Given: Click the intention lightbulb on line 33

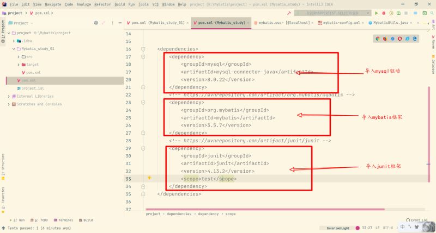Looking at the screenshot, I should coord(149,178).
